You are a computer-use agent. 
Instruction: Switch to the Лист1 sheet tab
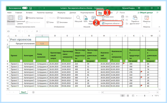pyautogui.click(x=24, y=92)
